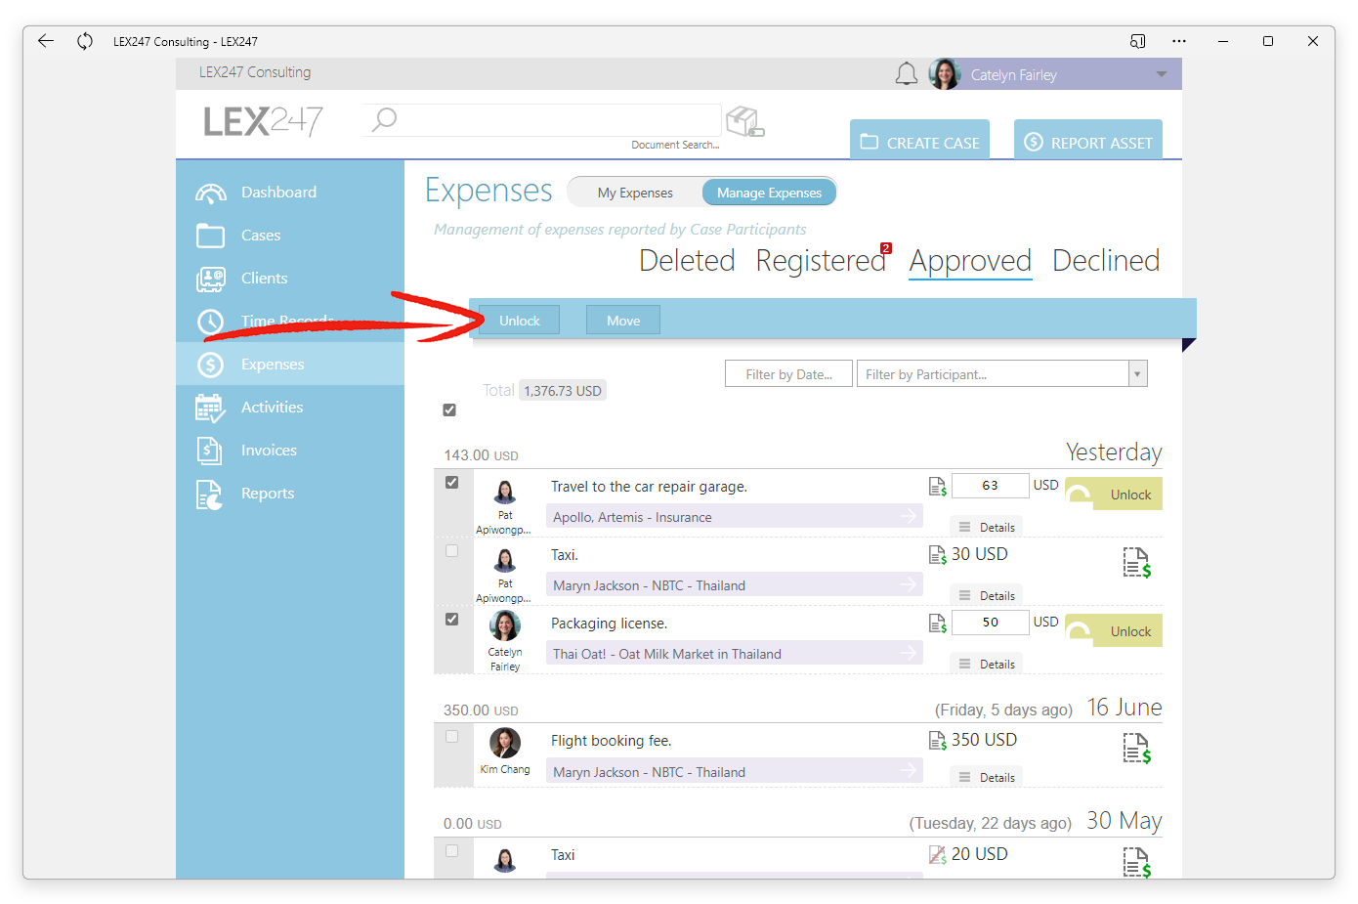Click the Cases folder icon
This screenshot has width=1358, height=904.
[x=210, y=236]
